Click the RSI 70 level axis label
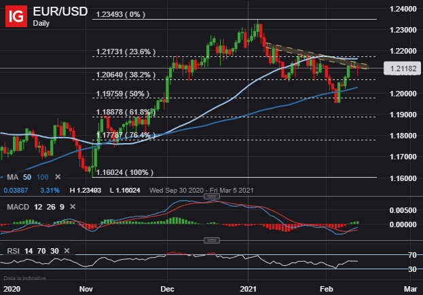 pyautogui.click(x=413, y=255)
